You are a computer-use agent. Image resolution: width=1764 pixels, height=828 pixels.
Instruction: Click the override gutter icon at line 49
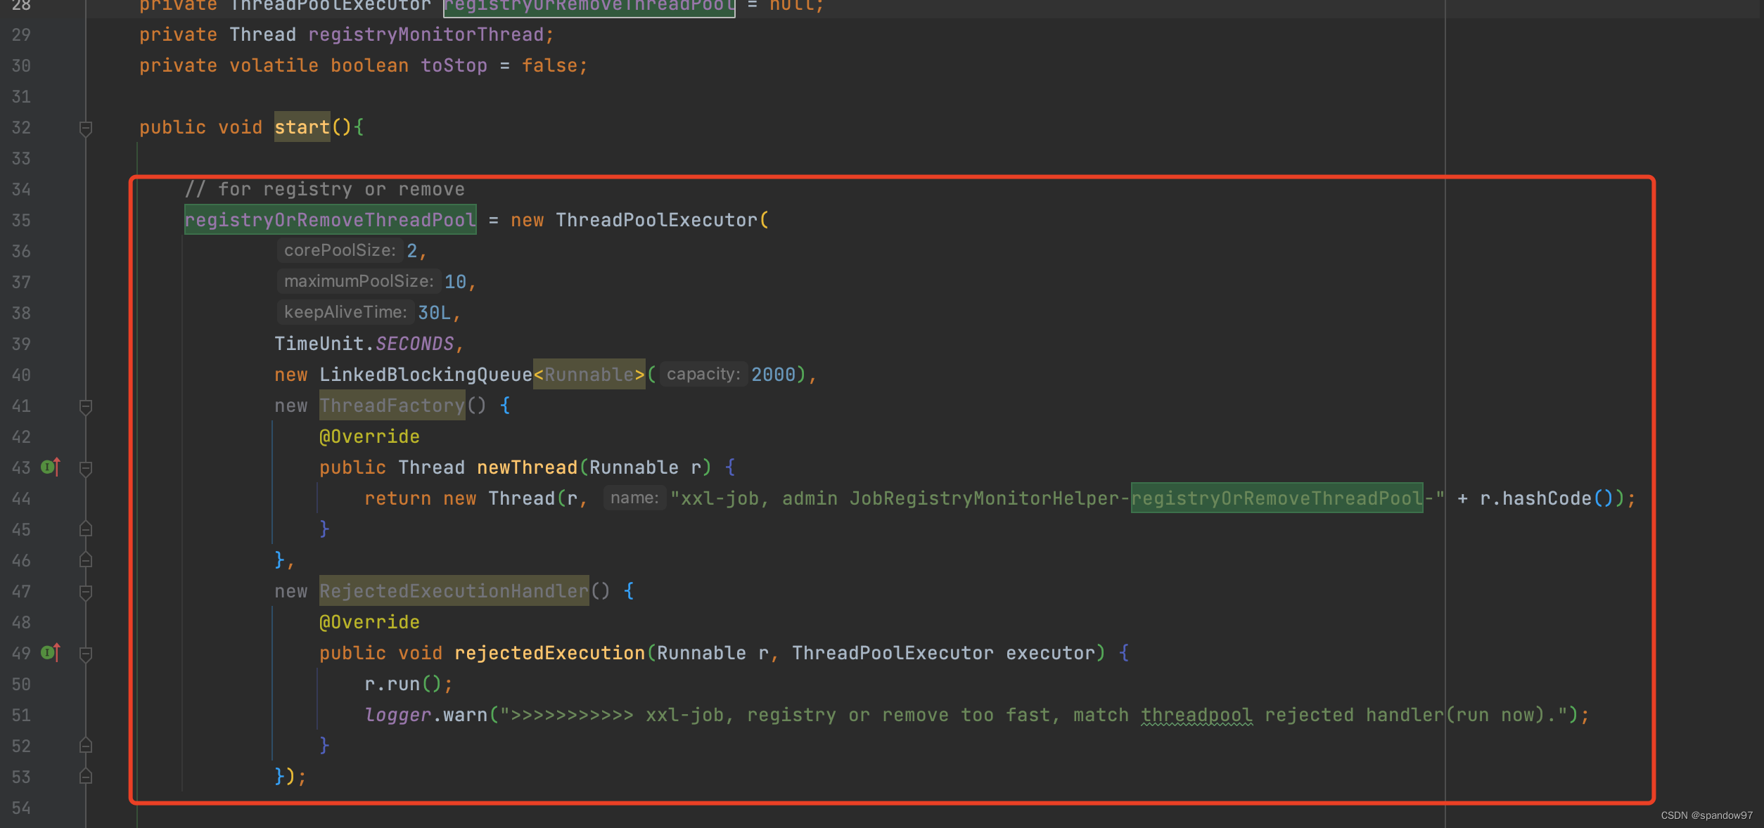51,652
